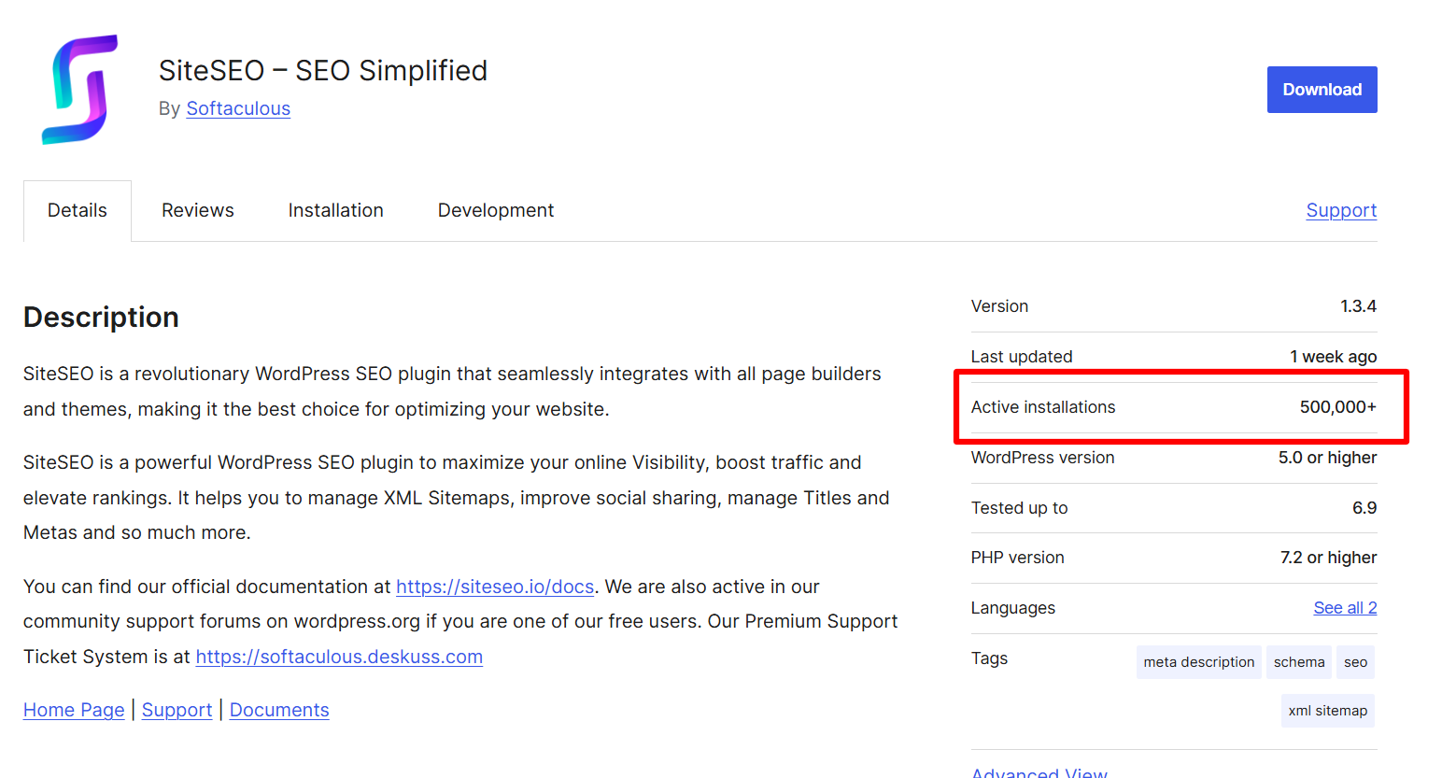Open the Support link near the tabs
This screenshot has height=778, width=1442.
point(1341,210)
